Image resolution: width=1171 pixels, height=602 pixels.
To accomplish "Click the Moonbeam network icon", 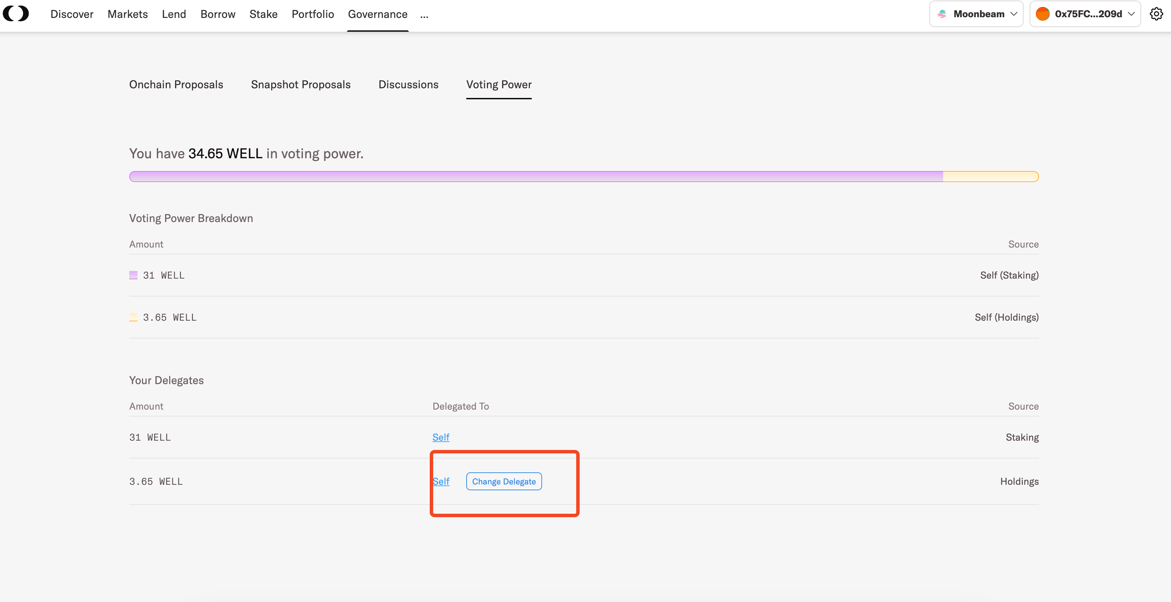I will point(942,14).
